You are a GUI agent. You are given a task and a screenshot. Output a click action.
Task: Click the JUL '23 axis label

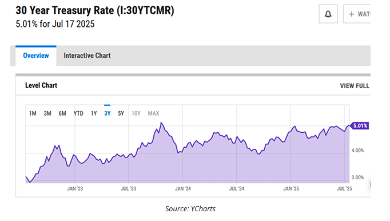point(129,188)
